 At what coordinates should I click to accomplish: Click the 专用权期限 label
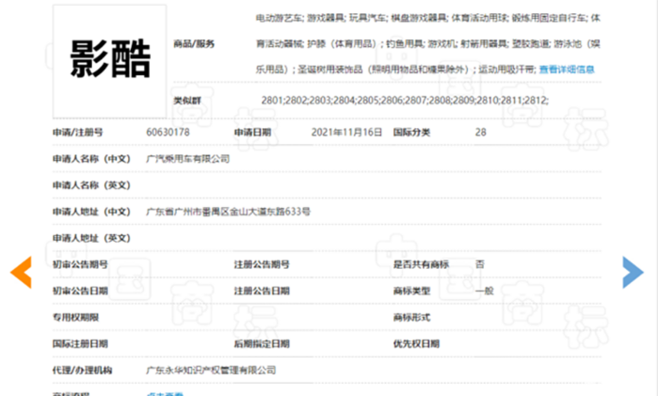coord(75,318)
